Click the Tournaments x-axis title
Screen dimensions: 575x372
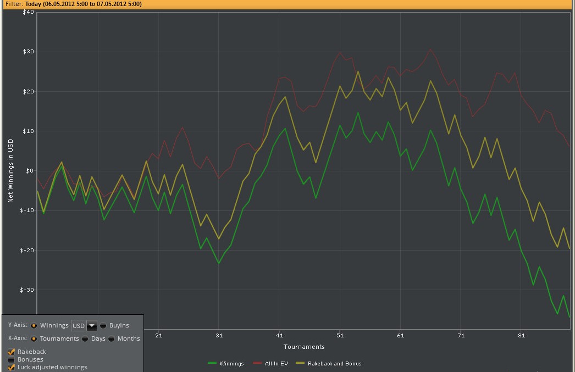click(304, 347)
